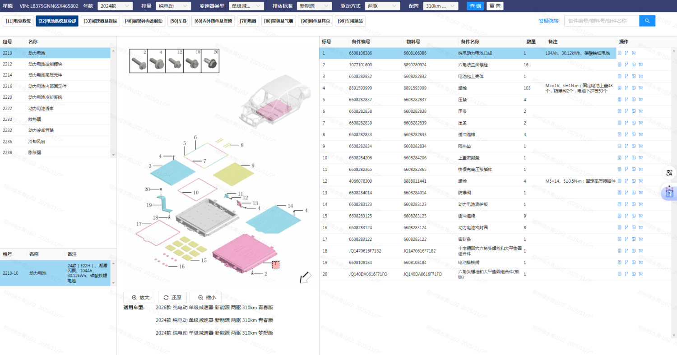Screen dimensions: 677x355
Task: Open the picture icon for row 3
Action: coord(634,77)
